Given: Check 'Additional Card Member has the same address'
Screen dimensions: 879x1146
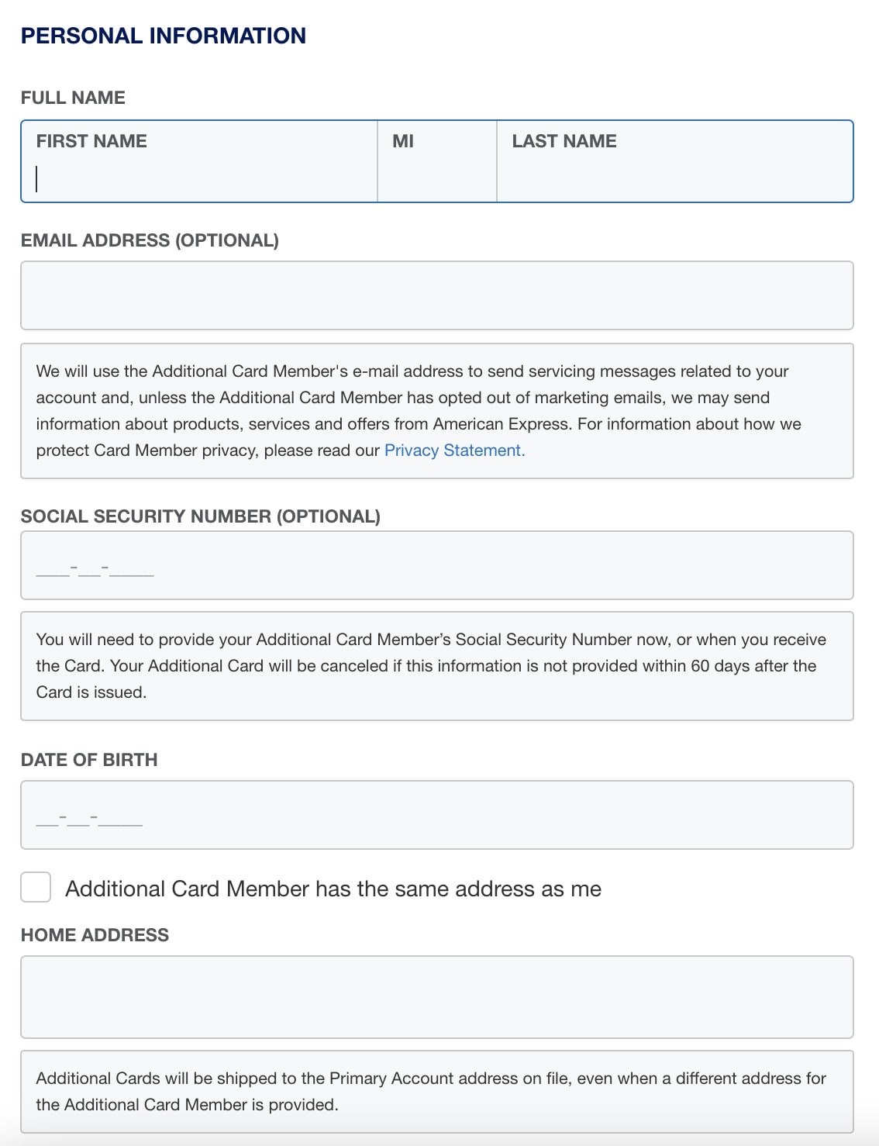Looking at the screenshot, I should [x=36, y=888].
